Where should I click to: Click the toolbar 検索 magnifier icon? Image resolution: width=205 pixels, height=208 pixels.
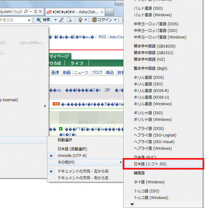coord(39,20)
